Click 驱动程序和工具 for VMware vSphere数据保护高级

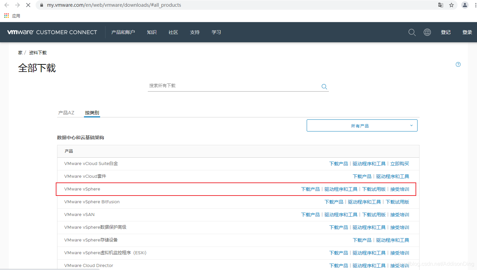point(369,227)
